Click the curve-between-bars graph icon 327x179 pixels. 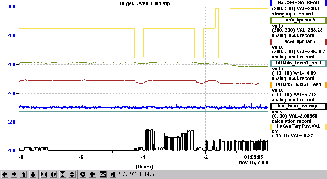pyautogui.click(x=103, y=174)
